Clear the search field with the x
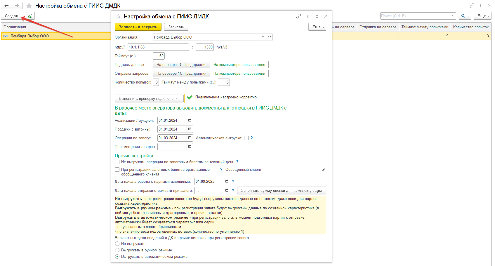Image resolution: width=495 pixels, height=266 pixels. 453,16
